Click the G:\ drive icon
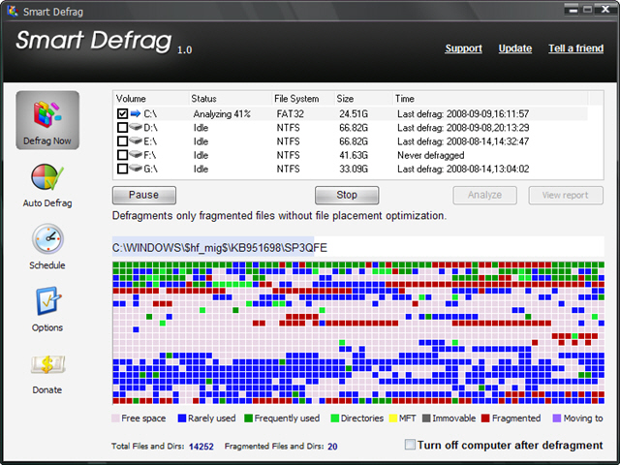This screenshot has height=465, width=620. [136, 168]
